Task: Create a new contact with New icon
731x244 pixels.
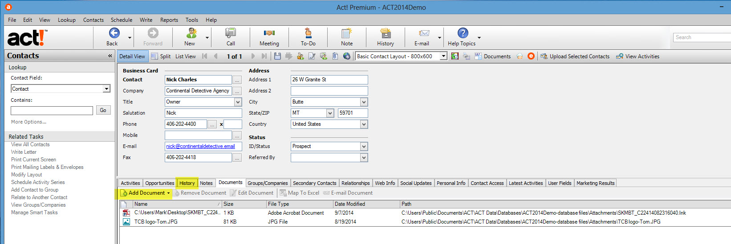Action: click(x=191, y=33)
